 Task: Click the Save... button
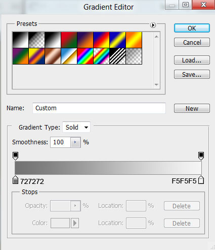tap(192, 74)
